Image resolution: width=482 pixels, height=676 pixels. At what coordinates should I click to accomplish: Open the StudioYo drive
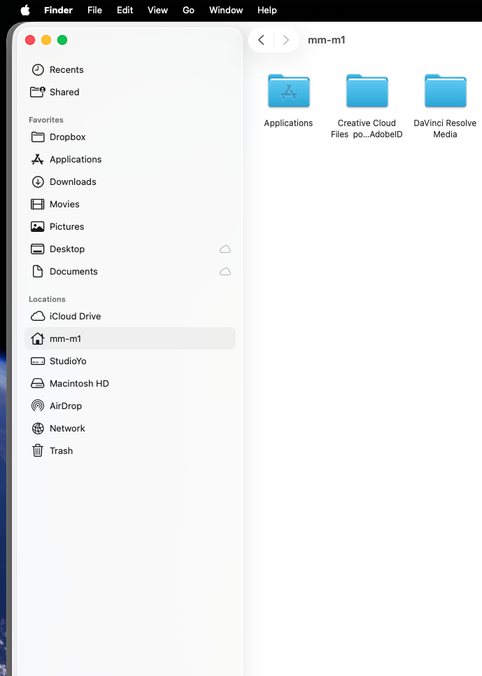pyautogui.click(x=130, y=361)
